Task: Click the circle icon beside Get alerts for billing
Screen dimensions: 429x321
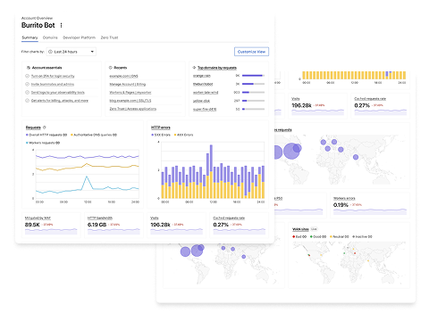Action: [27, 101]
